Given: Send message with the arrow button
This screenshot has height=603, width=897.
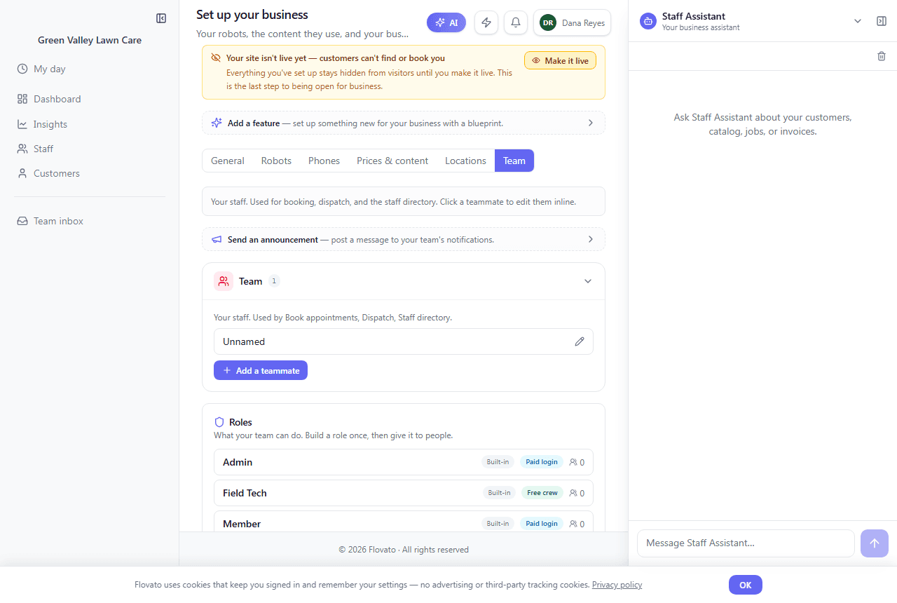Looking at the screenshot, I should [875, 543].
